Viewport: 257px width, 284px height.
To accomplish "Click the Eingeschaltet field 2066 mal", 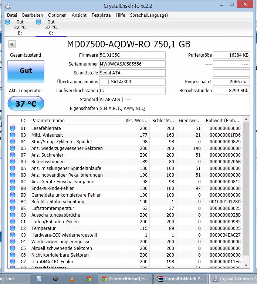I will [x=231, y=82].
